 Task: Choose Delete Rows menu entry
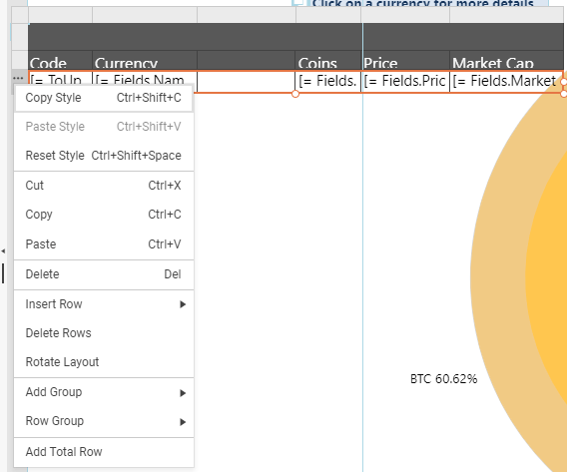(104, 333)
